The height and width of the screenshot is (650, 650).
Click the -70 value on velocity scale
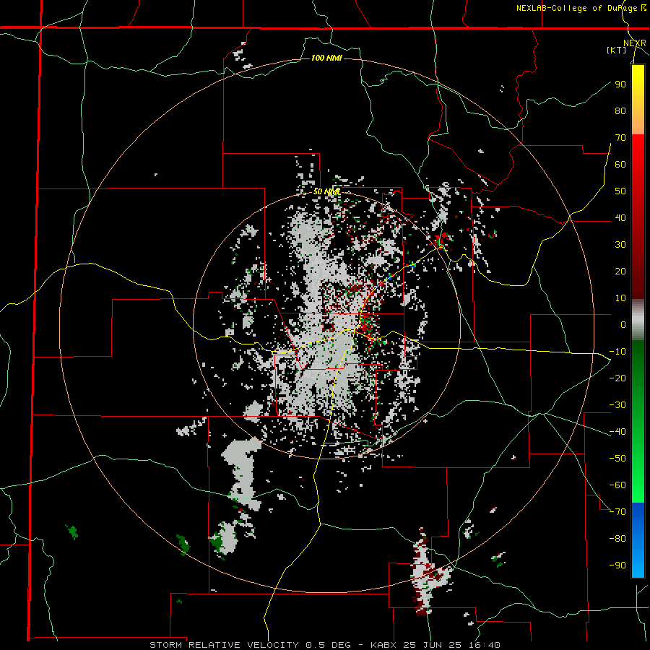617,512
